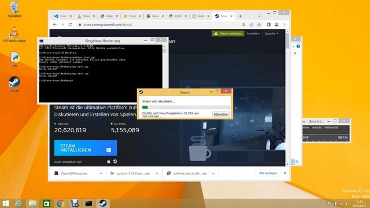
Task: Click Steam logo in updater title bar
Action: pos(141,92)
